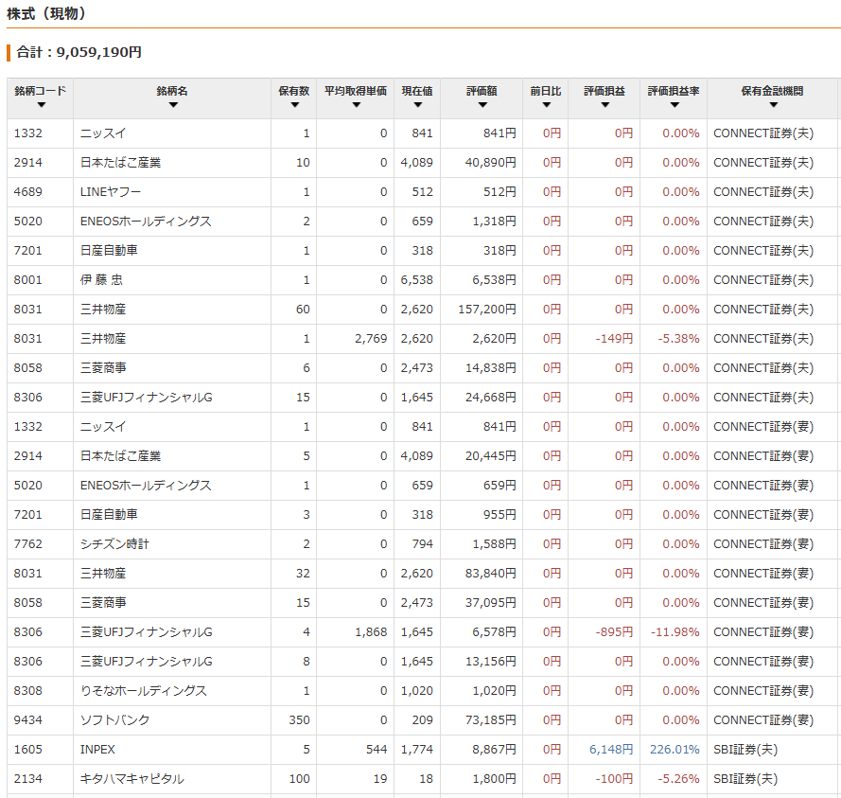The image size is (841, 798).
Task: Sort by 現在値 column arrow
Action: click(x=418, y=105)
